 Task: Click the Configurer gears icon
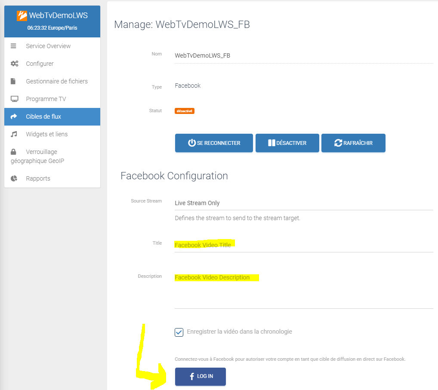point(15,64)
